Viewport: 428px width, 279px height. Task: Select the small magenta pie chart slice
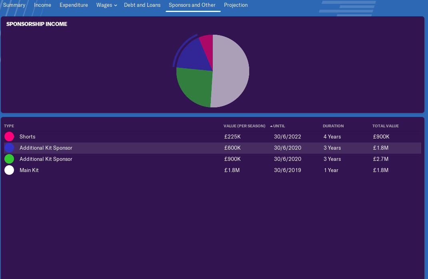[207, 42]
